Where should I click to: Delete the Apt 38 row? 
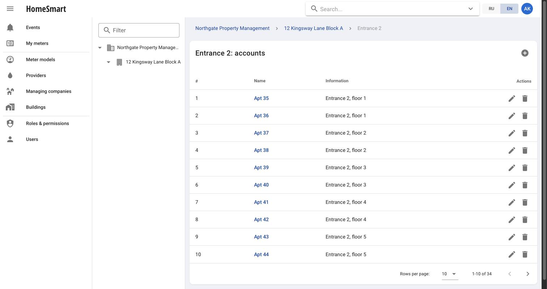[x=525, y=150]
